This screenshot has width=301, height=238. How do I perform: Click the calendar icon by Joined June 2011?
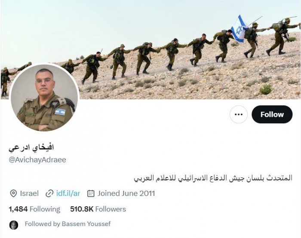tap(91, 193)
